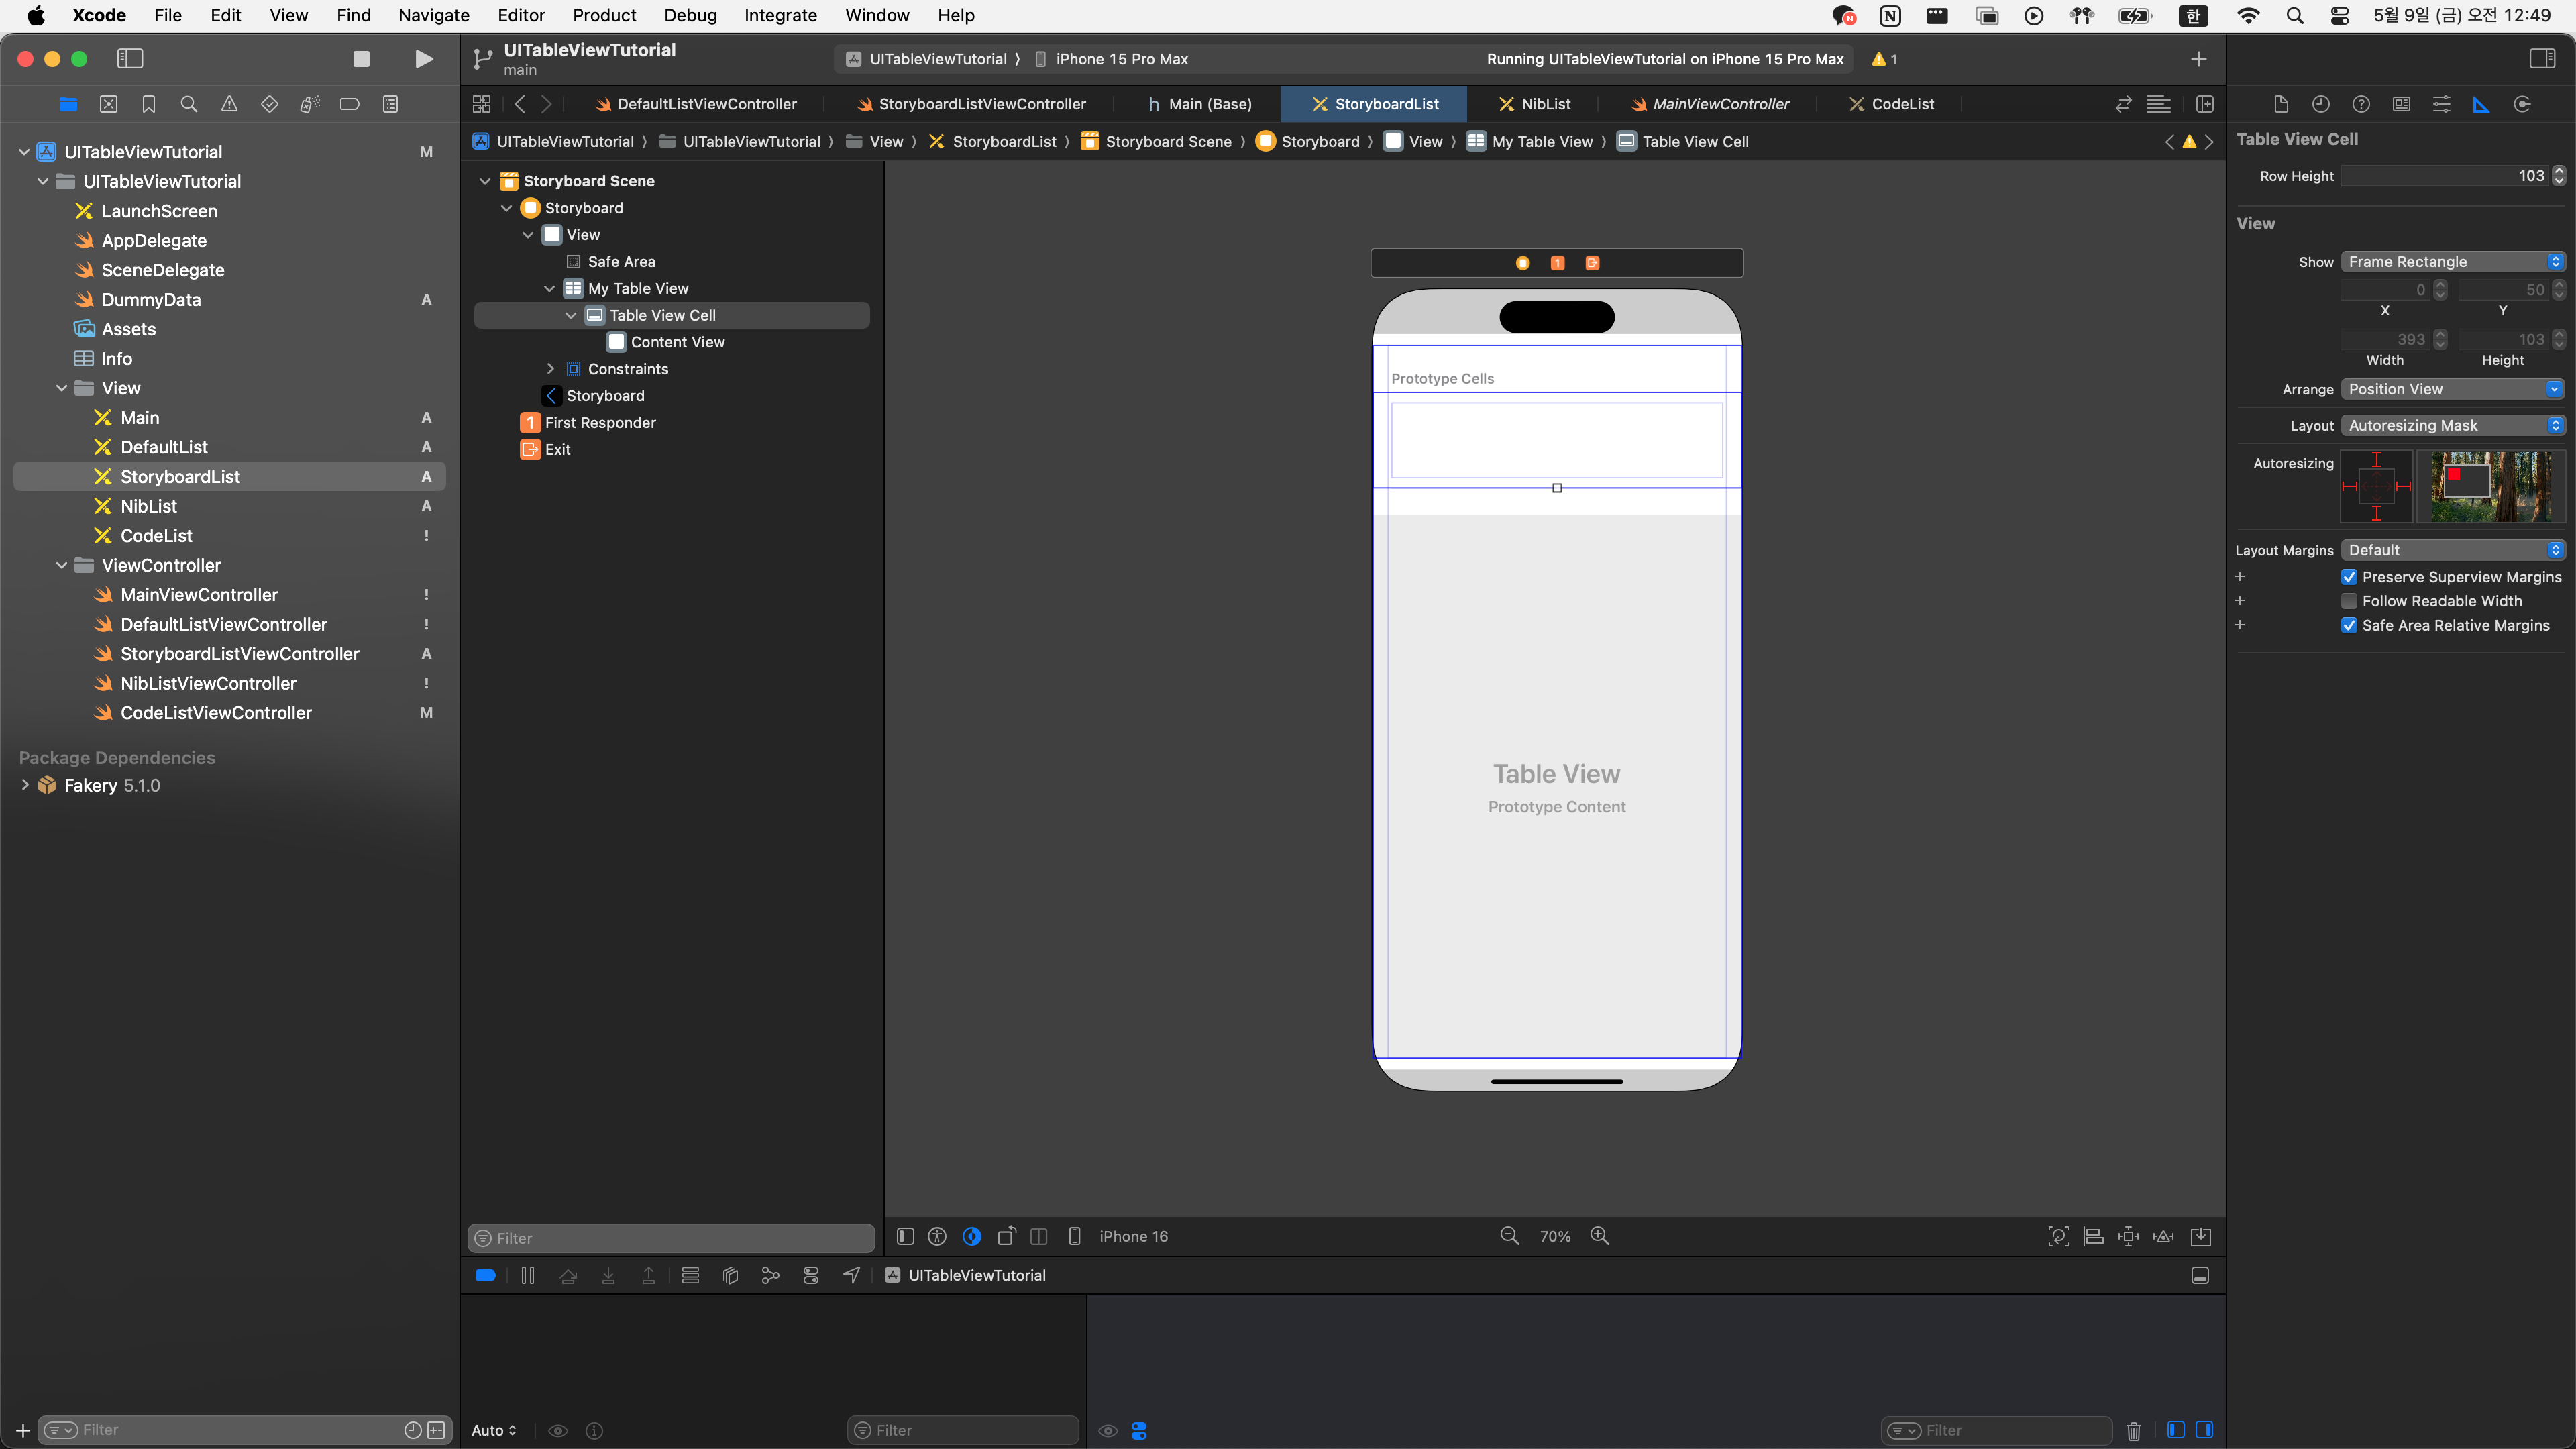Show the Size inspector
2576x1449 pixels.
[x=2481, y=104]
